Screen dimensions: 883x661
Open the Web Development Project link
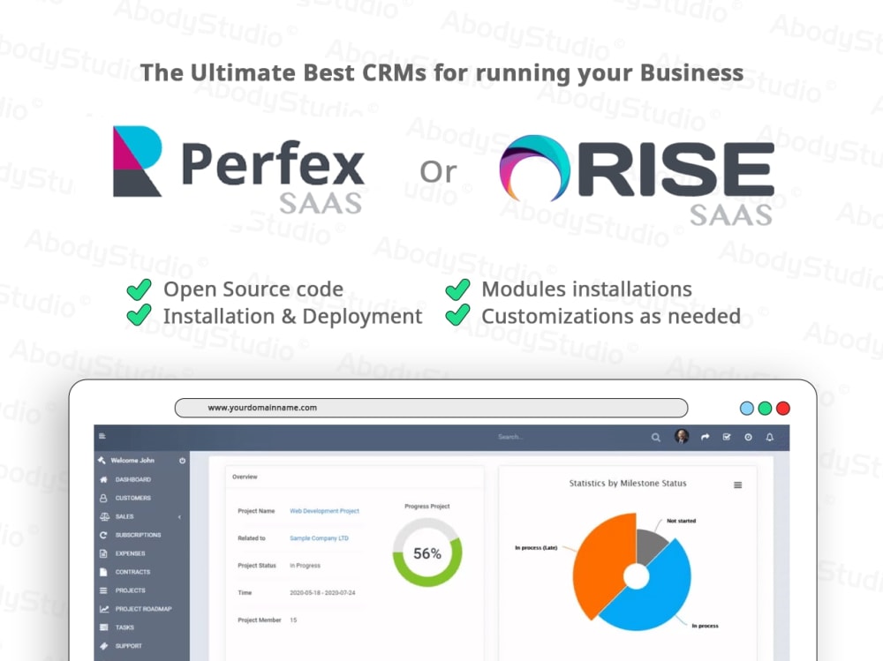tap(324, 511)
